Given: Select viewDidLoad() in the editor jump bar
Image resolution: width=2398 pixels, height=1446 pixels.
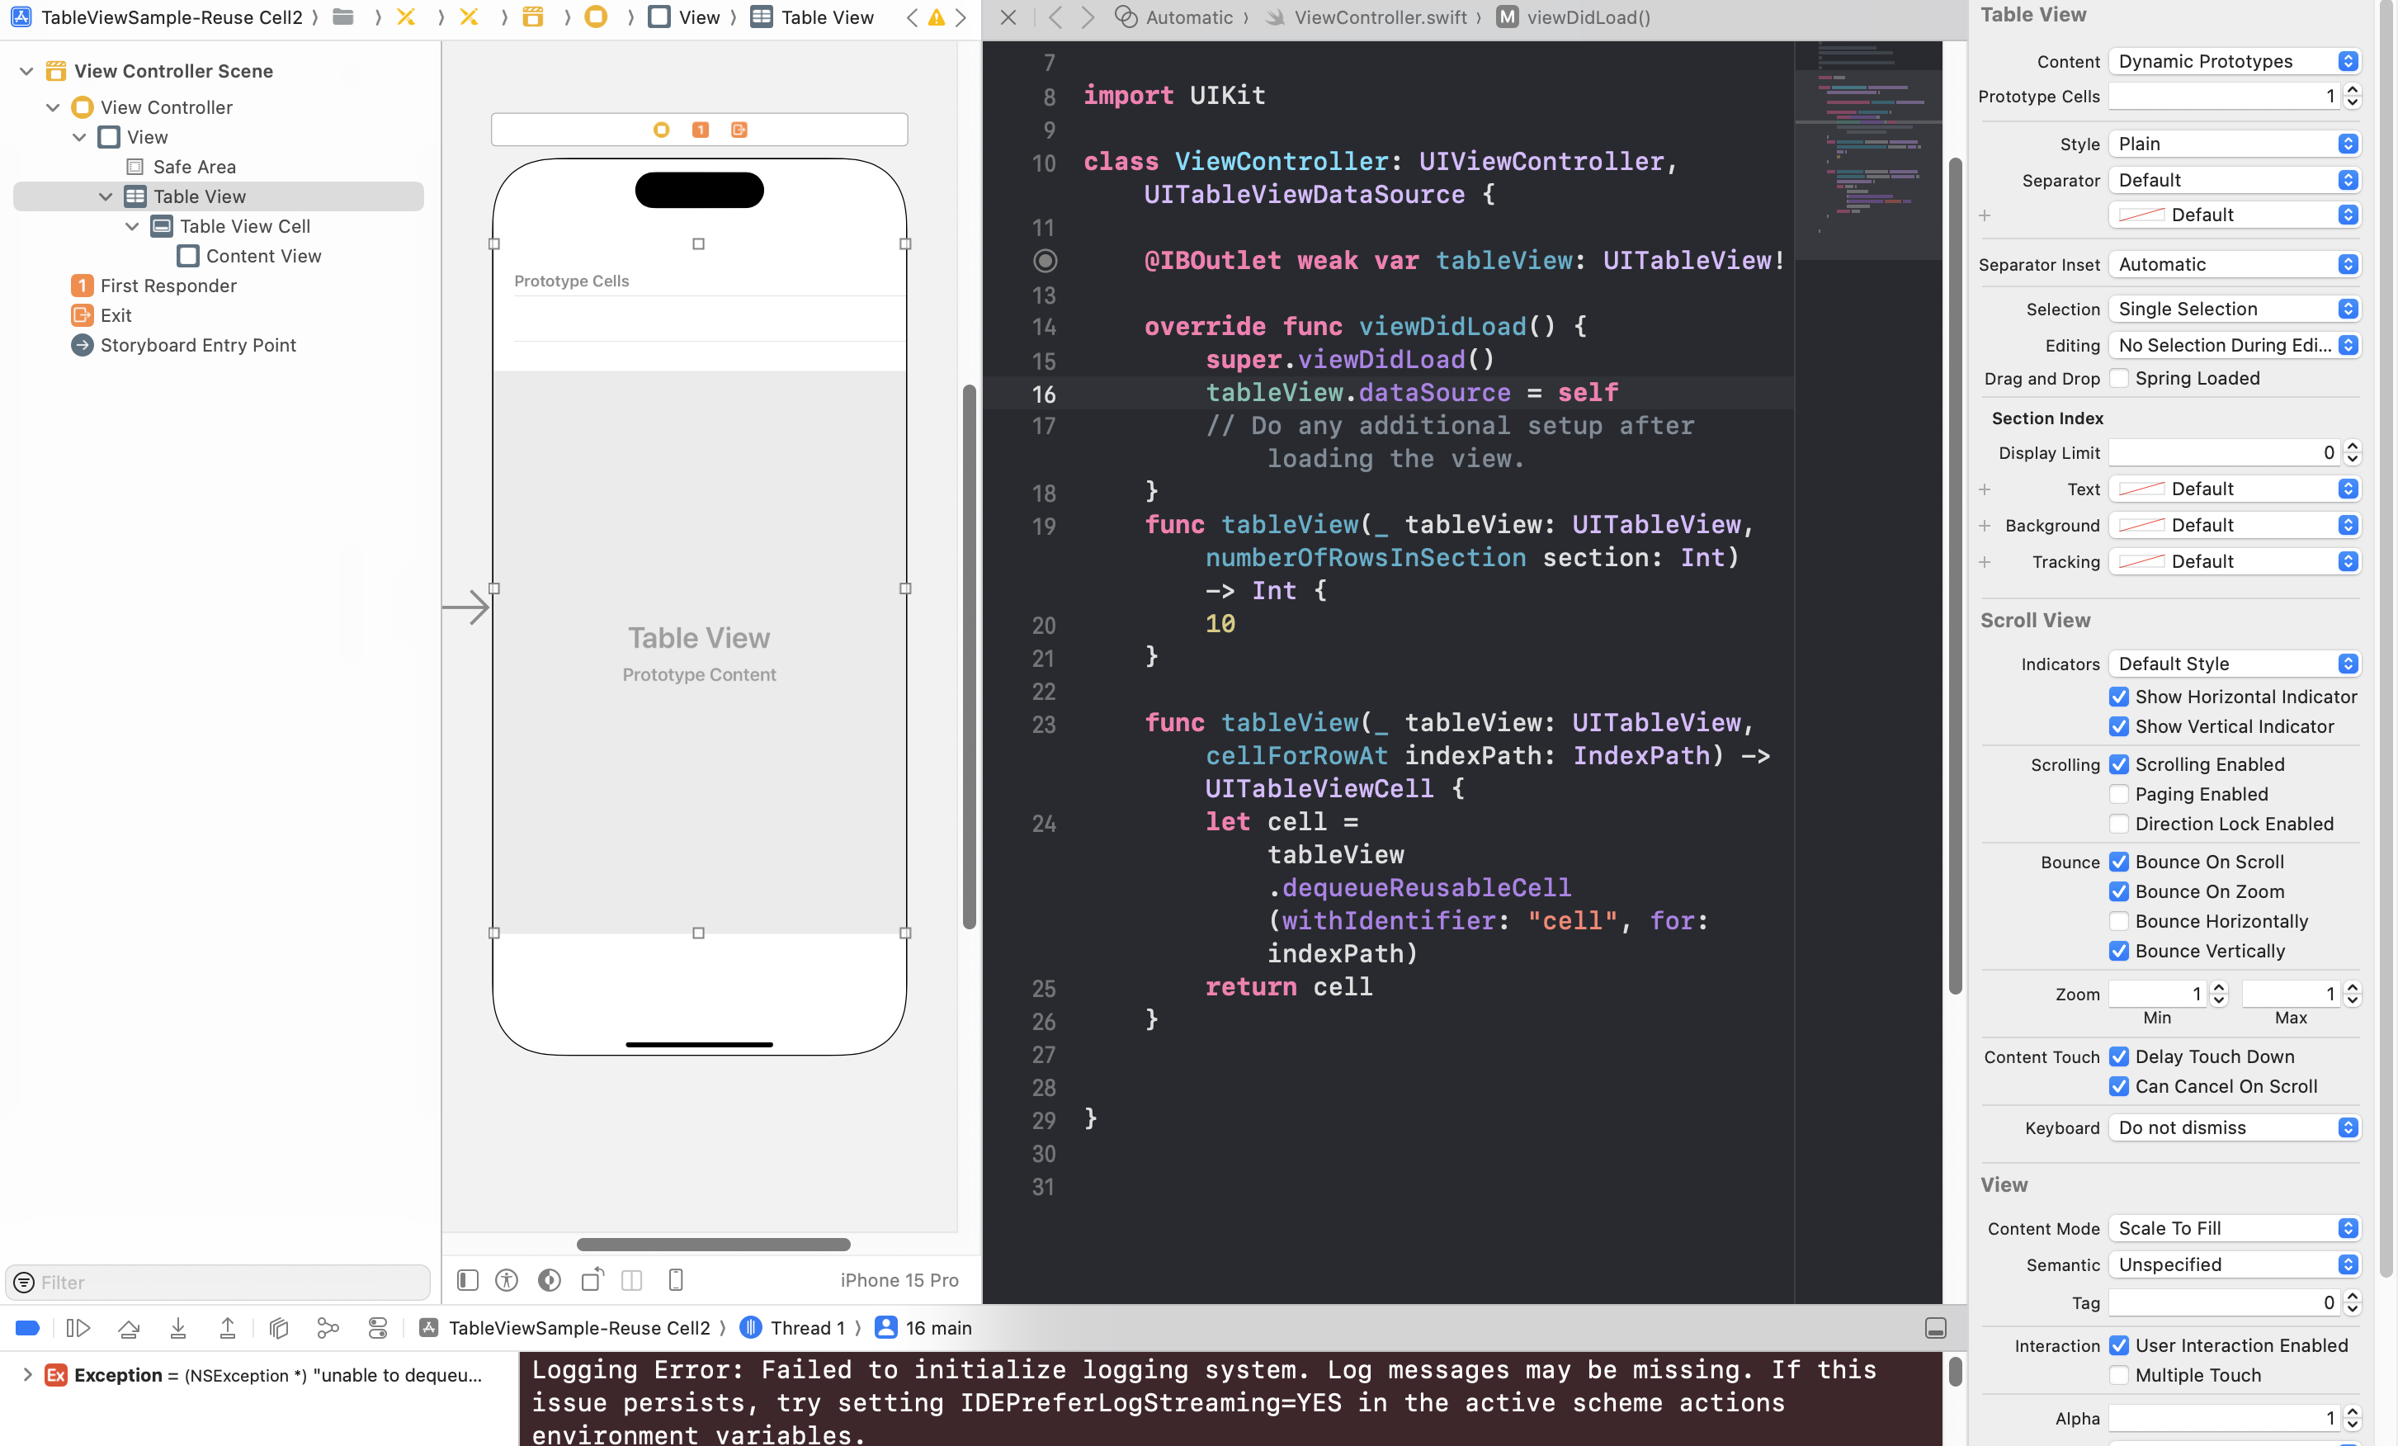Looking at the screenshot, I should [x=1588, y=17].
